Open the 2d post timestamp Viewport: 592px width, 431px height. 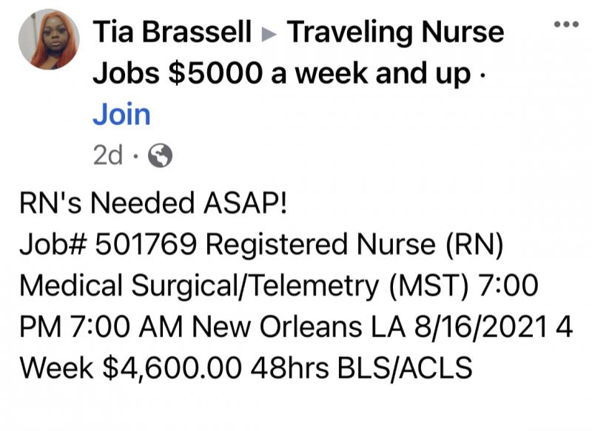tap(108, 155)
